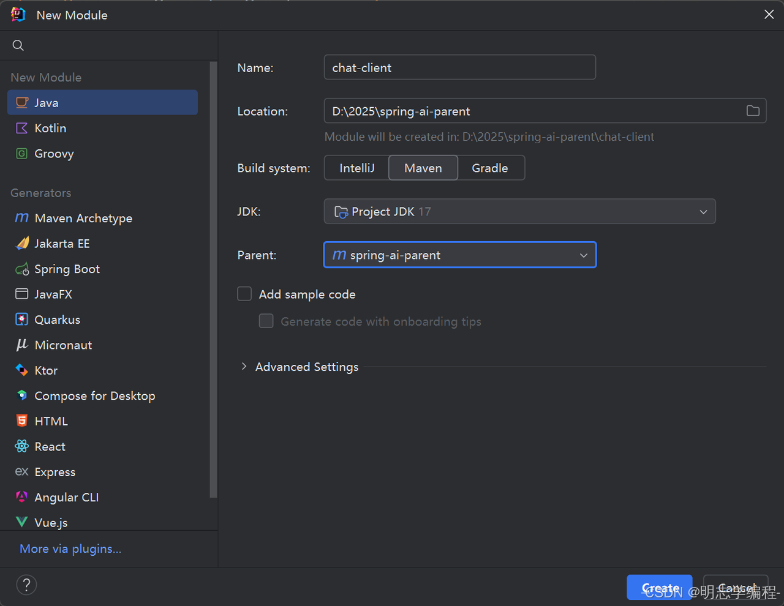
Task: Click the left panel scrollbar
Action: 213,279
